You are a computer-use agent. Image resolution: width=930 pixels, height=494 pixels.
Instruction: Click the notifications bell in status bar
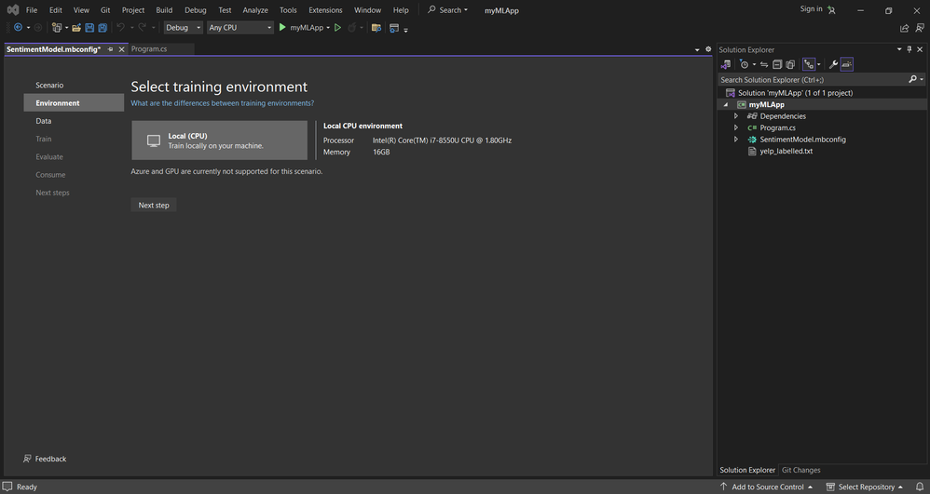coord(920,487)
